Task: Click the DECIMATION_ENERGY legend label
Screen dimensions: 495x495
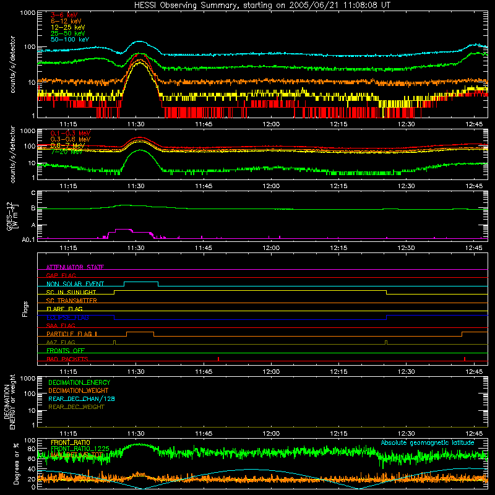Action: [x=79, y=382]
